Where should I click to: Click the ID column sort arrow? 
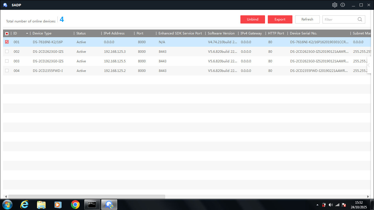[x=27, y=33]
